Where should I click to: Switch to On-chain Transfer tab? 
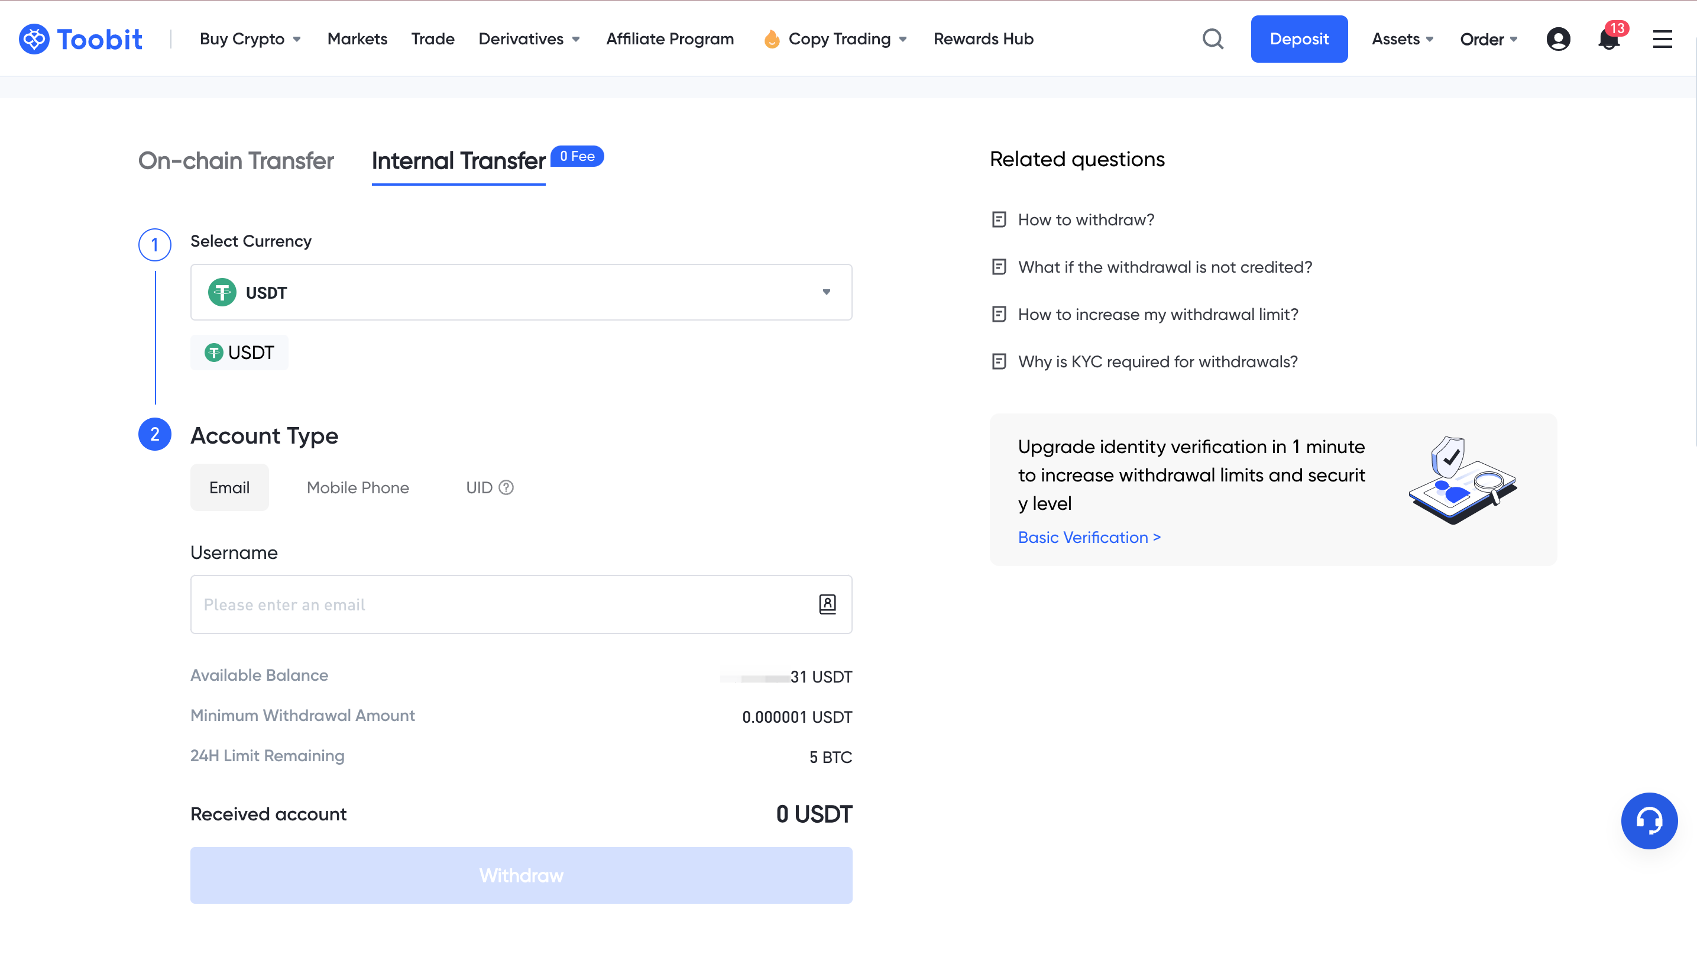236,161
